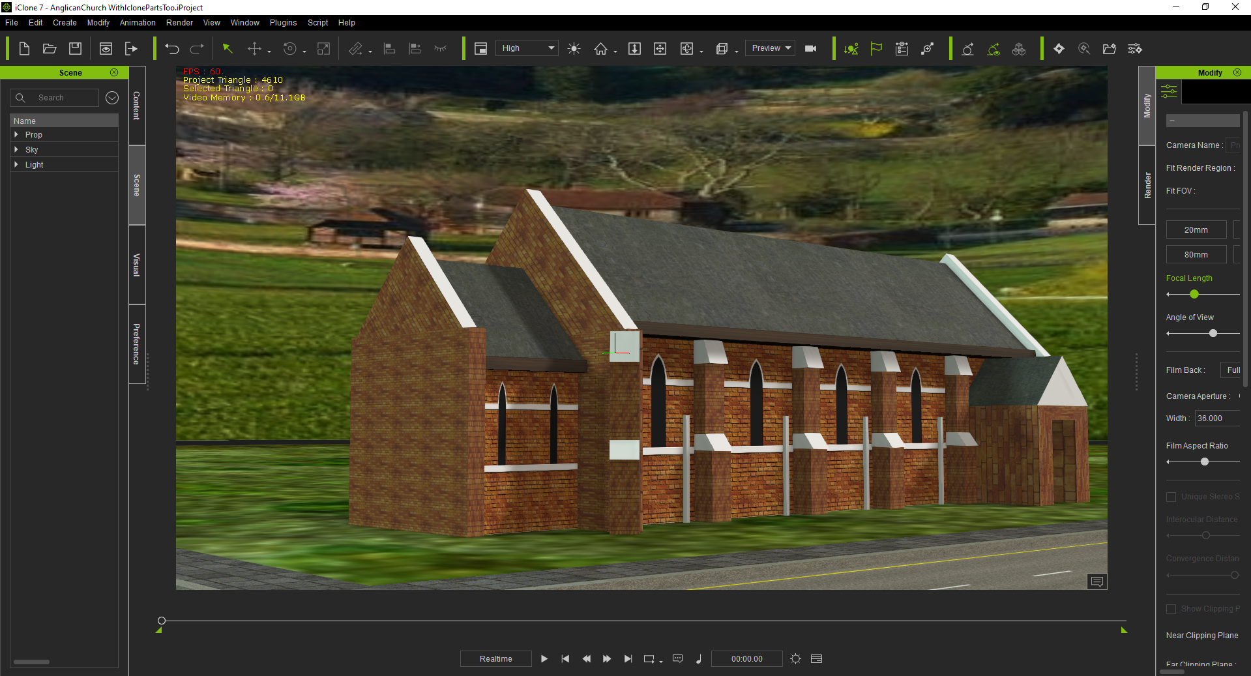Toggle the sun-shaped light icon in toolbar

(574, 48)
